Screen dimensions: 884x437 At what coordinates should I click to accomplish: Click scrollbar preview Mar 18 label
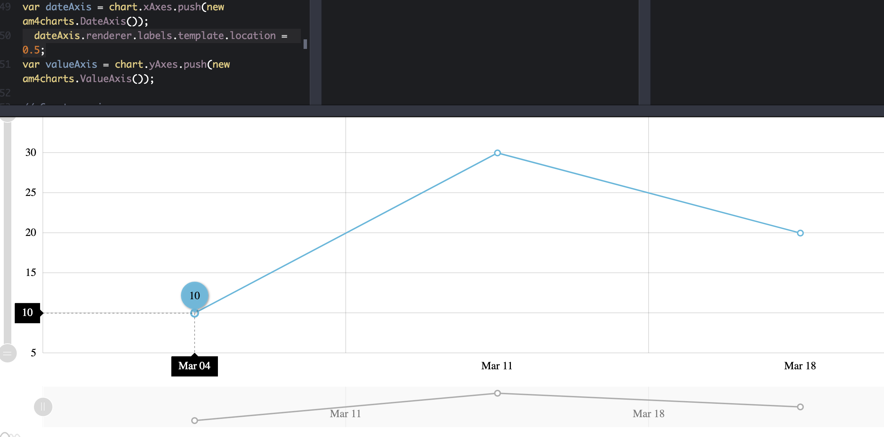648,414
